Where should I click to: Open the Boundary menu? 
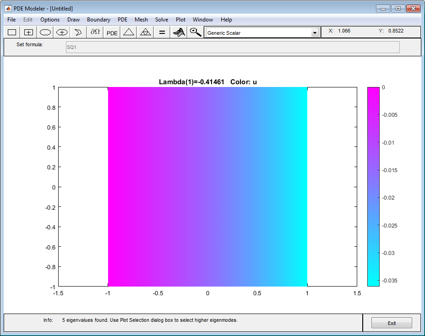pos(98,20)
